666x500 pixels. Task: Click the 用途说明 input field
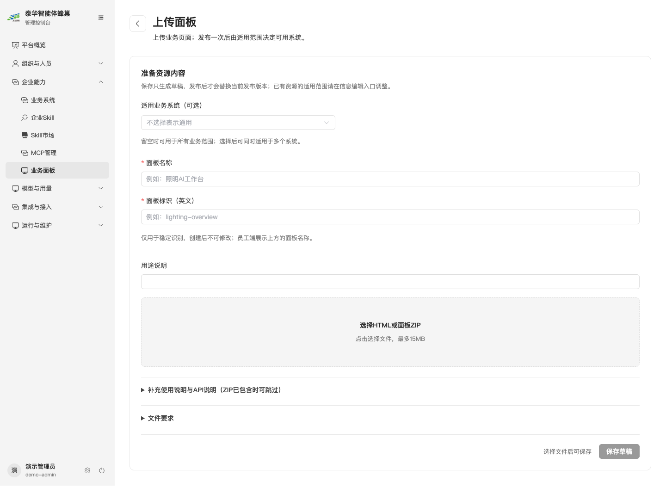(x=390, y=282)
